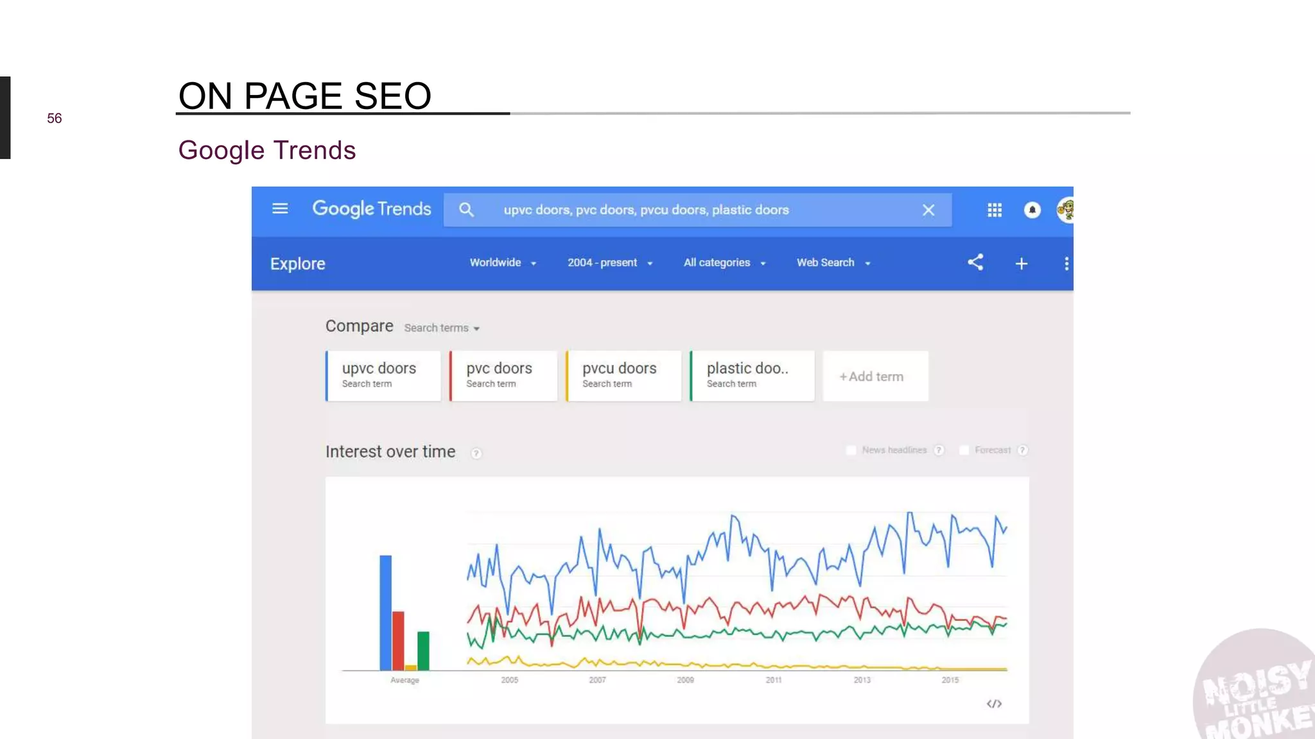This screenshot has height=739, width=1315.
Task: Open the Worldwide region dropdown
Action: point(503,262)
